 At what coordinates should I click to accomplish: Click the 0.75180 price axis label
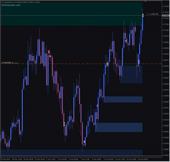point(166,137)
